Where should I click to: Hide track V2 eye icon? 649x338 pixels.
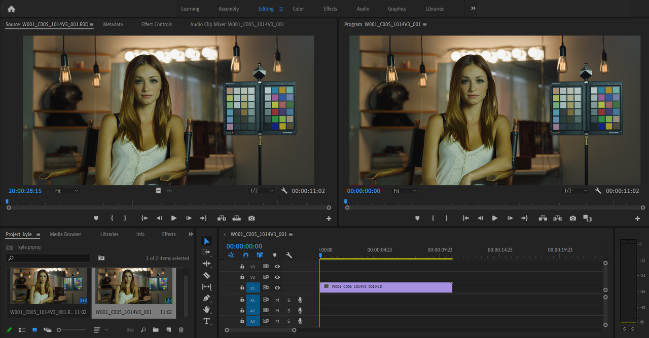277,277
